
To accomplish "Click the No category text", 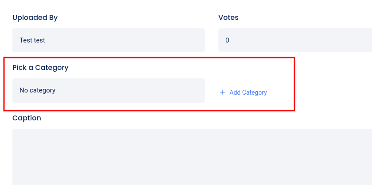I will tap(38, 90).
